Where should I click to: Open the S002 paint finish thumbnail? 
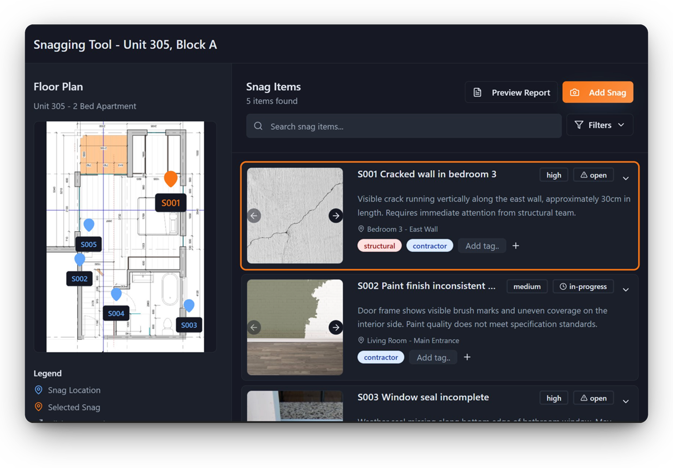pyautogui.click(x=295, y=327)
